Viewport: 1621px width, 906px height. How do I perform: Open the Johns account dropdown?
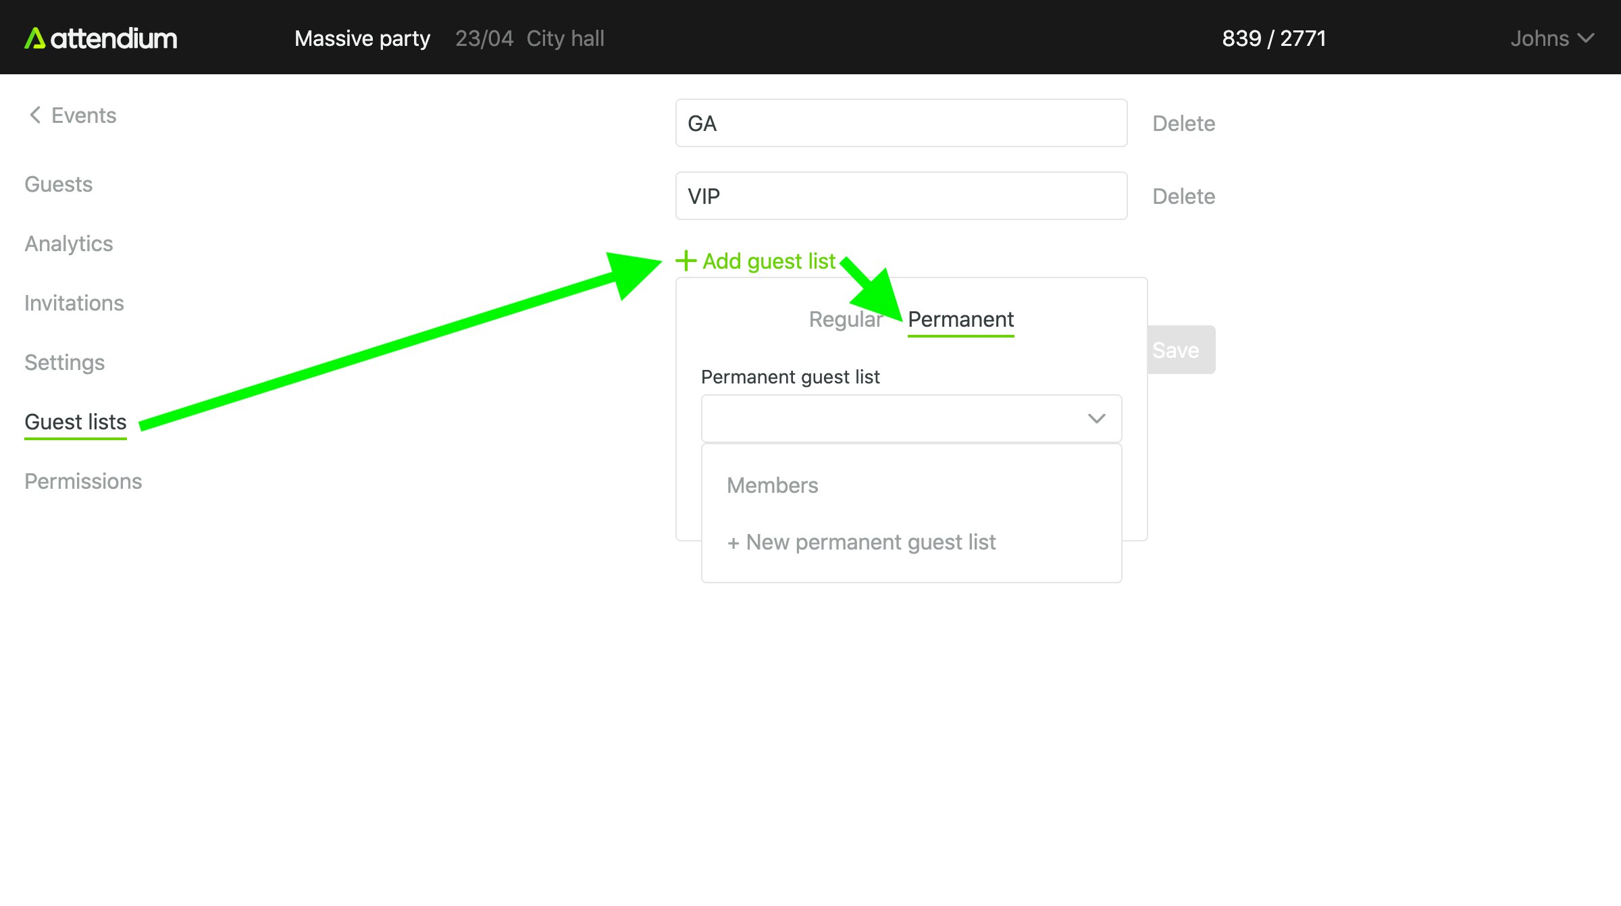point(1551,38)
